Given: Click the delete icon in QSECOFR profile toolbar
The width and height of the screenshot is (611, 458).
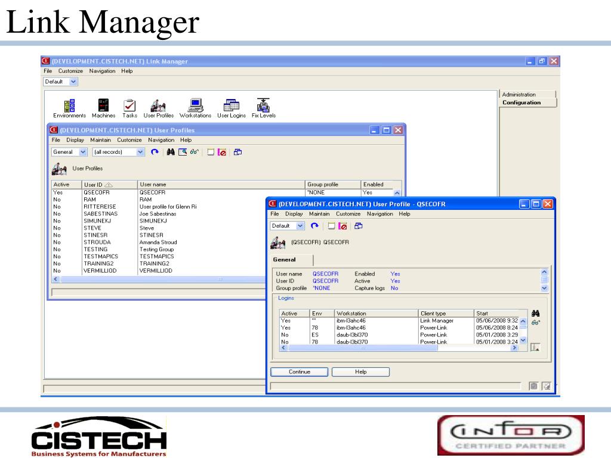Looking at the screenshot, I should pyautogui.click(x=342, y=226).
